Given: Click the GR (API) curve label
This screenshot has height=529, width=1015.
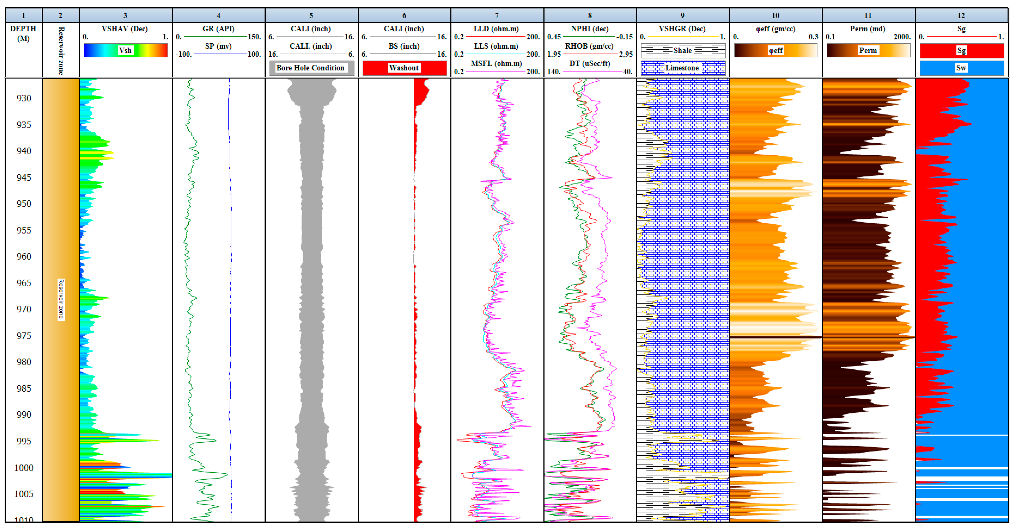Looking at the screenshot, I should (218, 29).
